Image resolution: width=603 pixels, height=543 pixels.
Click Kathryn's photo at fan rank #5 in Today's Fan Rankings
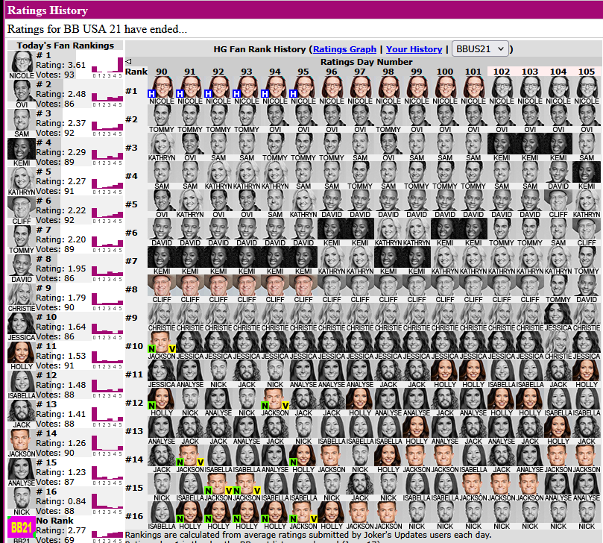tap(22, 178)
